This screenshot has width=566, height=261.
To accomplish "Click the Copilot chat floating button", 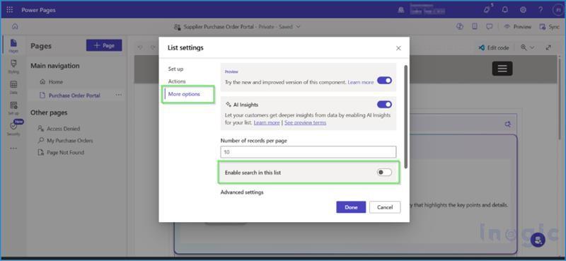I will click(538, 240).
